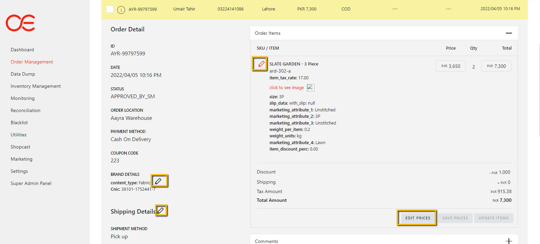Screen dimensions: 540x244
Task: Click the product image thumbnail icon
Action: [x=311, y=88]
